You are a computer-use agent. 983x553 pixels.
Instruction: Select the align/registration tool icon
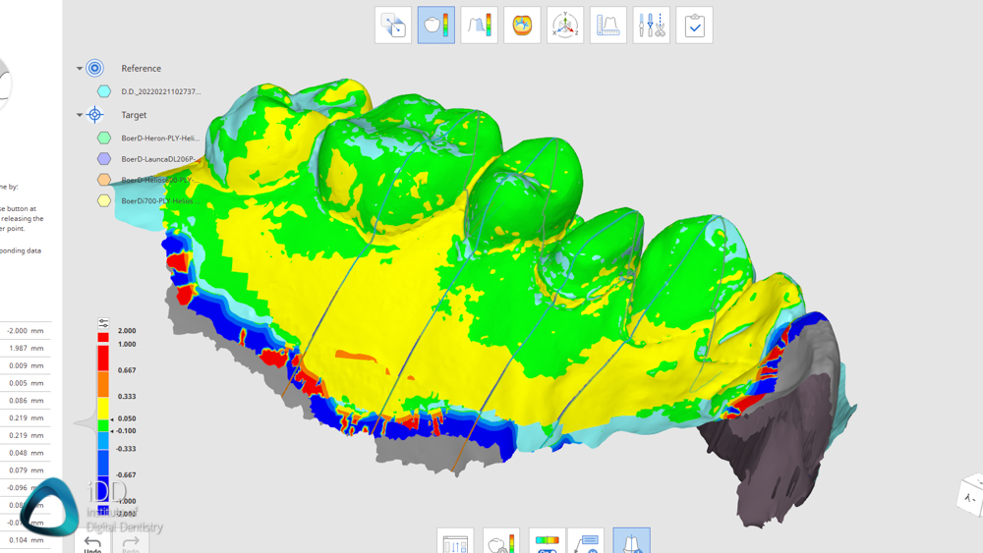point(393,26)
